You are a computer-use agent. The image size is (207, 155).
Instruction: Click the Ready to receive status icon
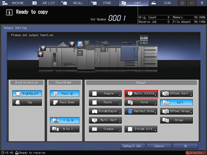pos(17,153)
